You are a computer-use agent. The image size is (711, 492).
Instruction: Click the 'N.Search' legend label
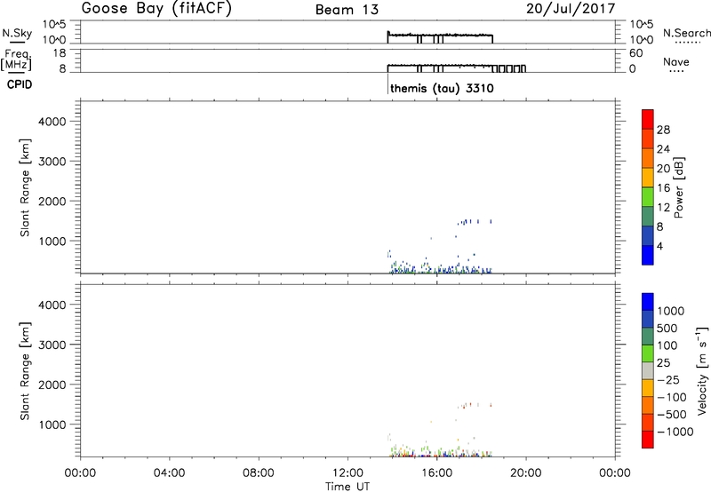[x=686, y=33]
